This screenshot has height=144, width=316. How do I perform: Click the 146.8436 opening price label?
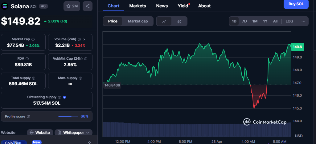[112, 85]
